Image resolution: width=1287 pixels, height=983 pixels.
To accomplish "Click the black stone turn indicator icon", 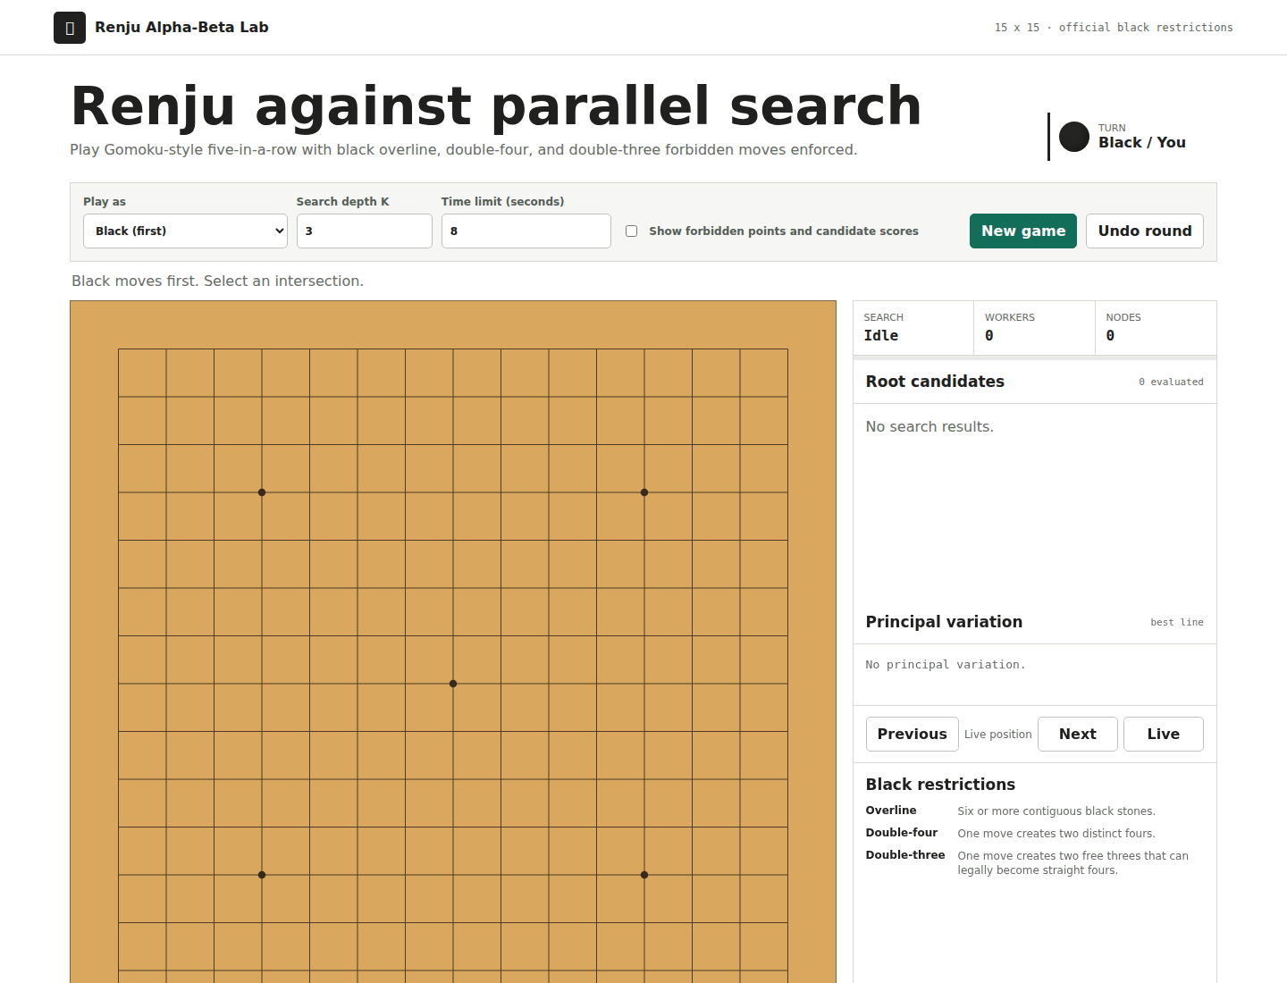I will point(1074,137).
